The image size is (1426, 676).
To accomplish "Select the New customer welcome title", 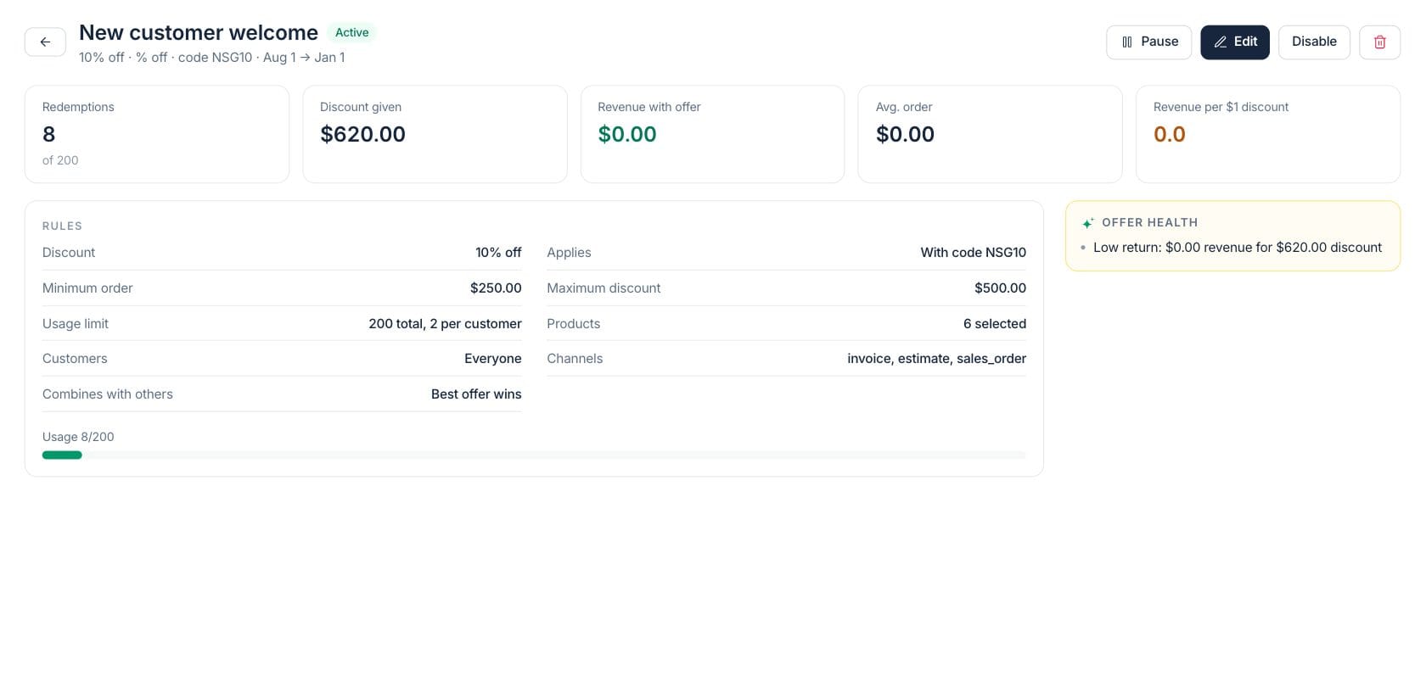I will tap(199, 32).
